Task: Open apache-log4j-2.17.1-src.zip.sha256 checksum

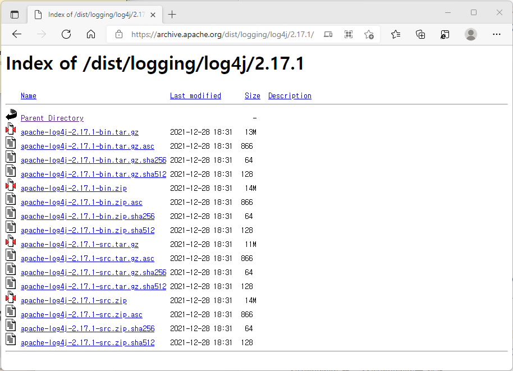Action: [x=88, y=329]
